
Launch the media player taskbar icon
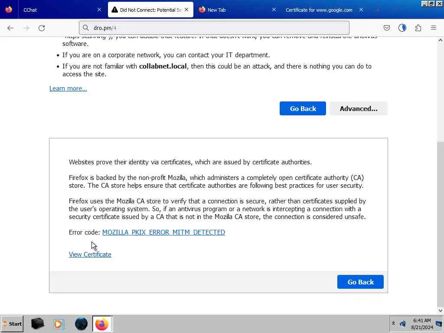(x=59, y=323)
